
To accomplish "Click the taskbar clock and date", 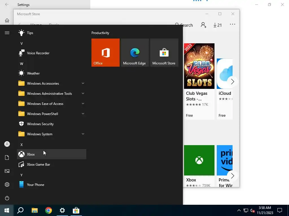I will tap(265, 210).
